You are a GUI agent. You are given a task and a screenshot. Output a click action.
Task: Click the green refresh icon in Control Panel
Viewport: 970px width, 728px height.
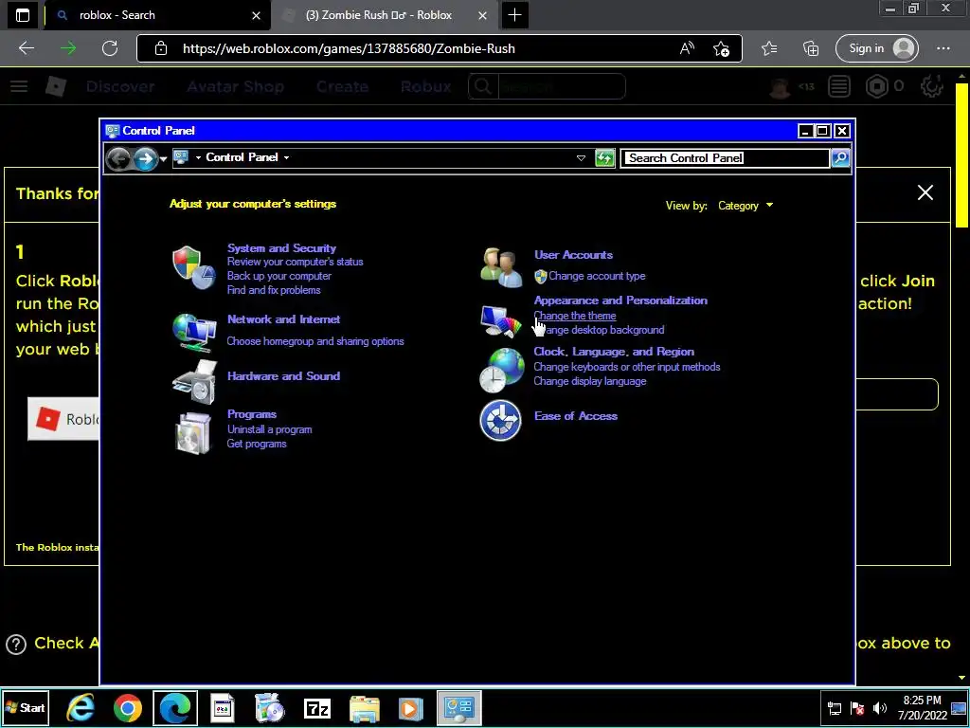point(604,158)
